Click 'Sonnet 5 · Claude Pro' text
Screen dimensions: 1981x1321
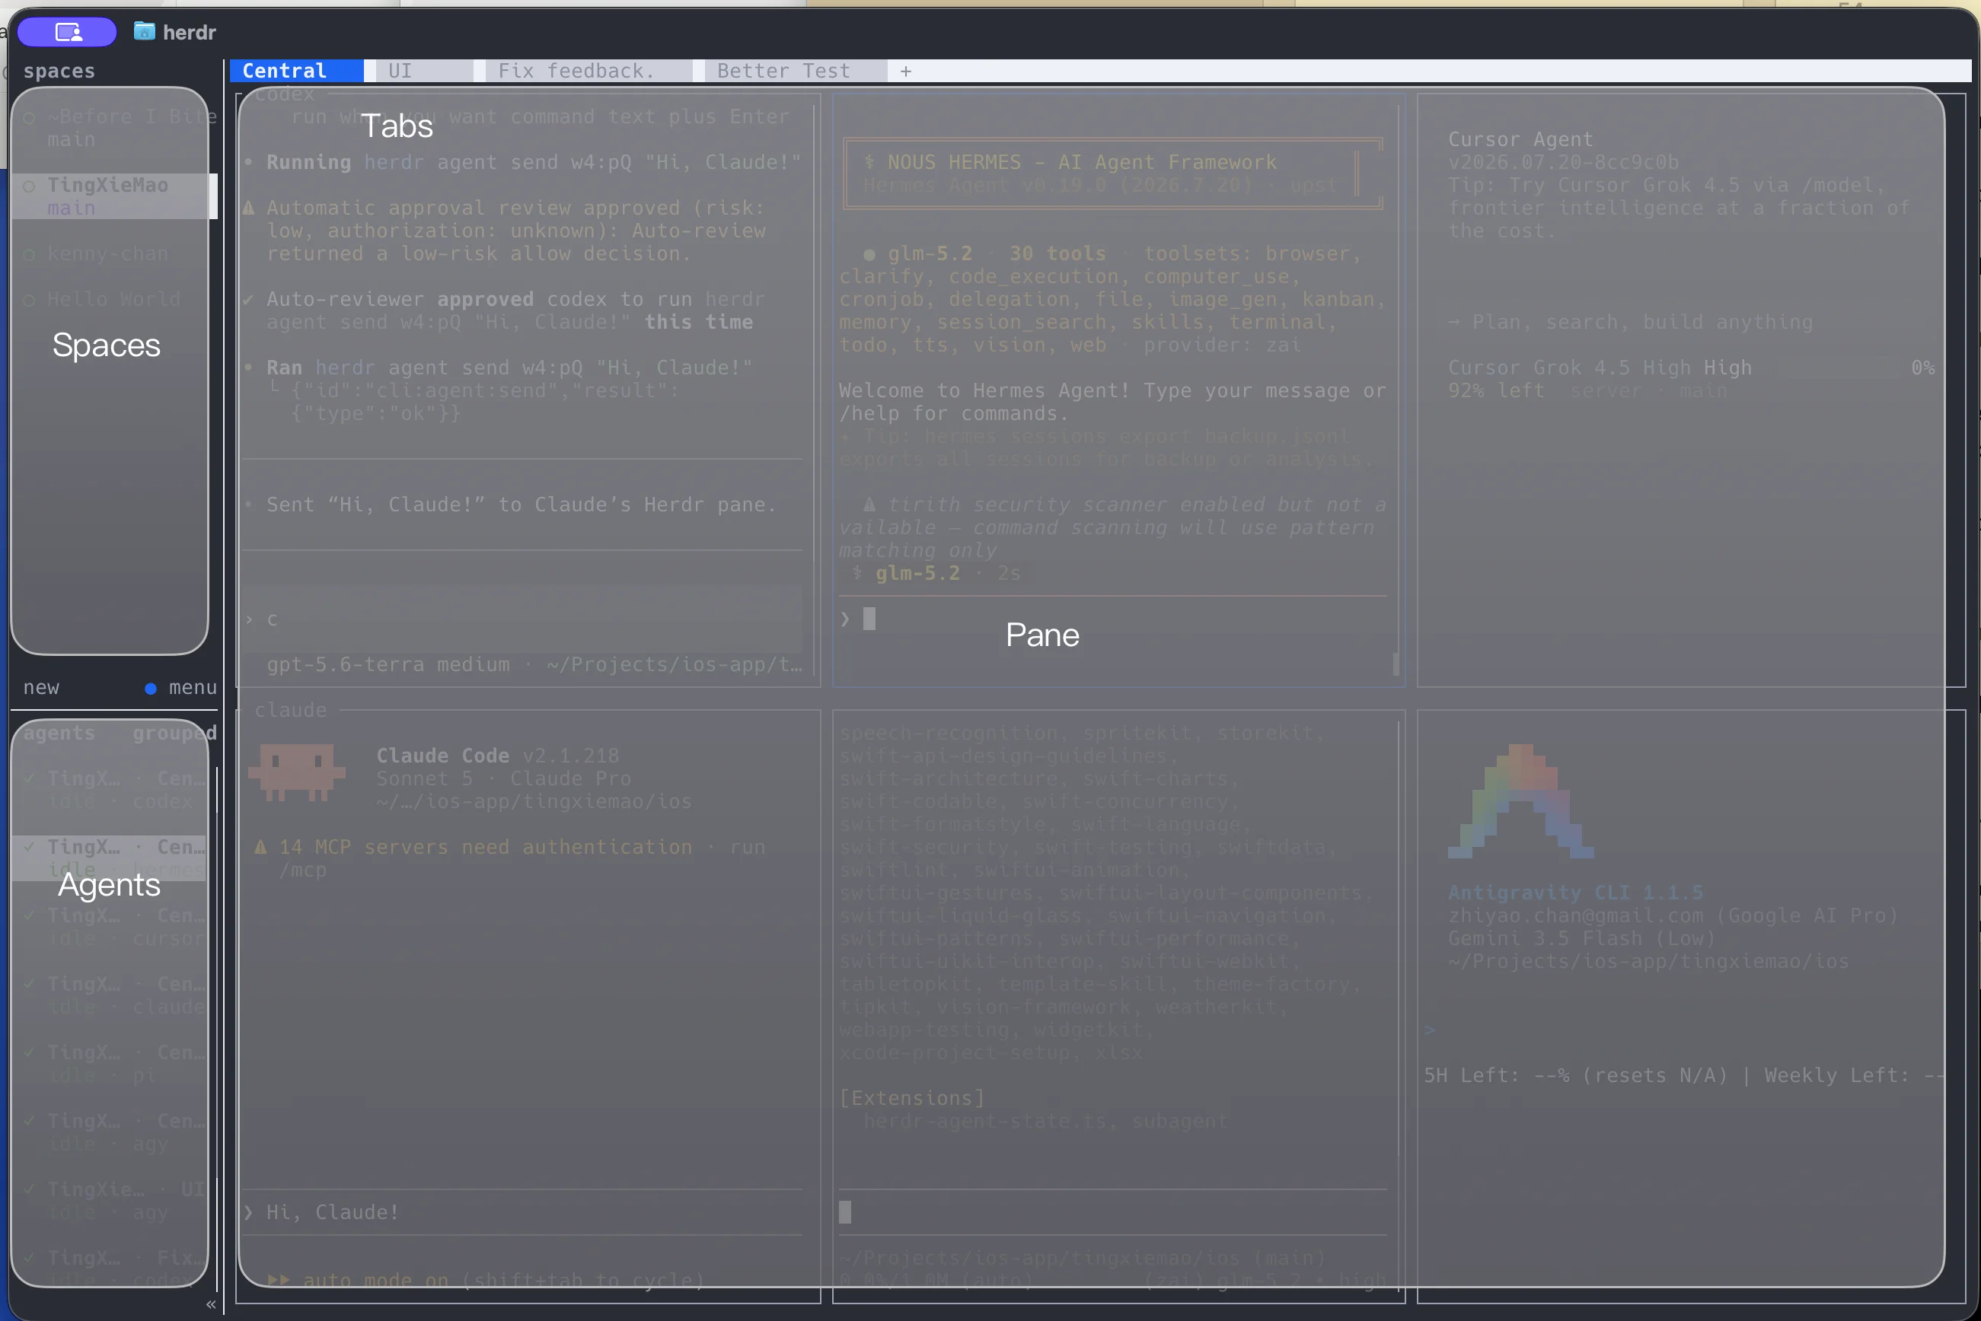503,778
